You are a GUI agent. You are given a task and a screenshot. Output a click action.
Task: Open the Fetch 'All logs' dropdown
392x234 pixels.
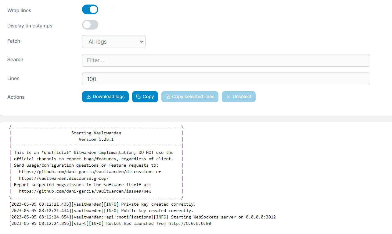[114, 42]
